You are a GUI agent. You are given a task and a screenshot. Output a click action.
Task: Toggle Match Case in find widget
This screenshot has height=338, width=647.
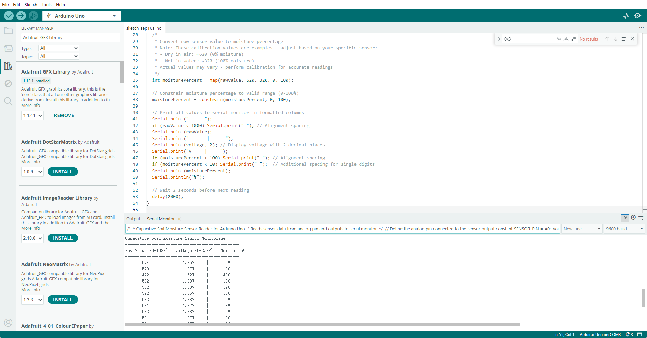559,39
